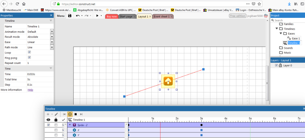The width and height of the screenshot is (305, 140).
Task: Click the path end node on the canvas
Action: 203,69
